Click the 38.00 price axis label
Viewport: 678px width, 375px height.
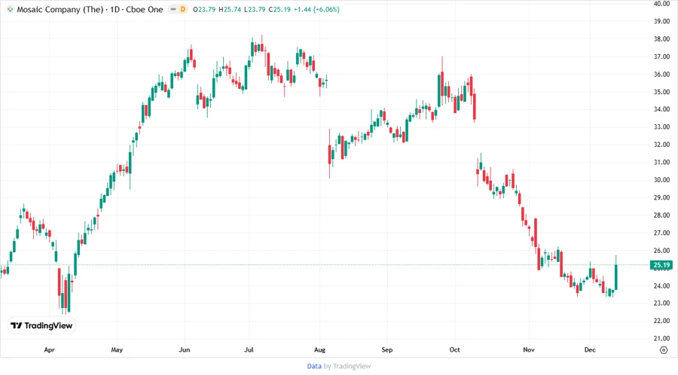click(x=661, y=39)
